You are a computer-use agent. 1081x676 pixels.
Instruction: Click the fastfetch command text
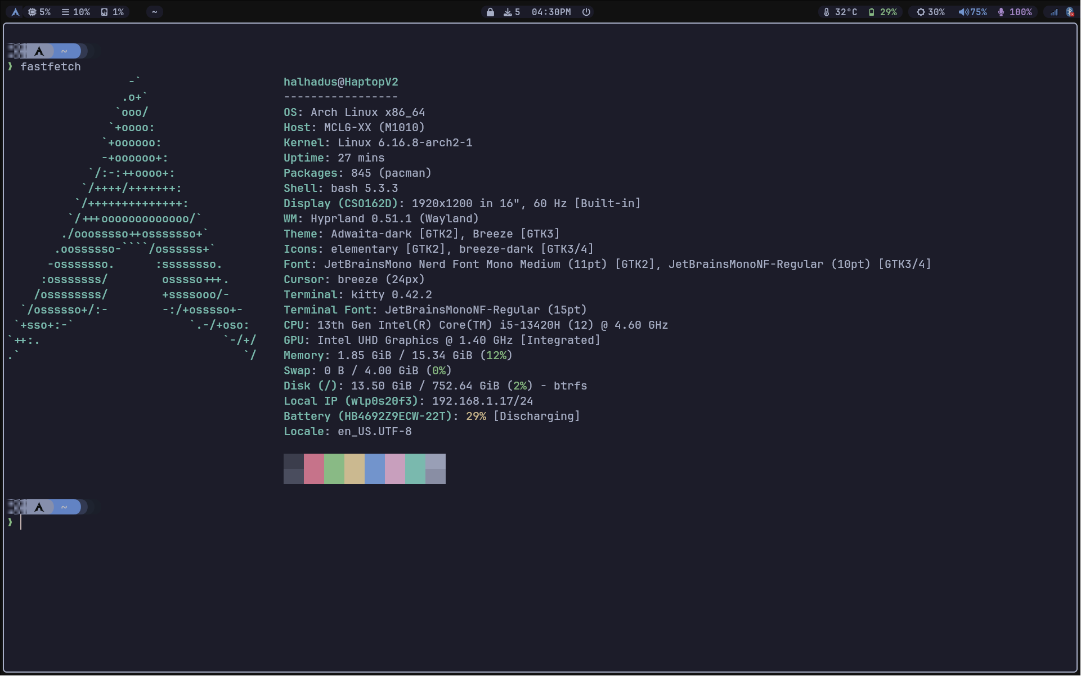point(51,67)
